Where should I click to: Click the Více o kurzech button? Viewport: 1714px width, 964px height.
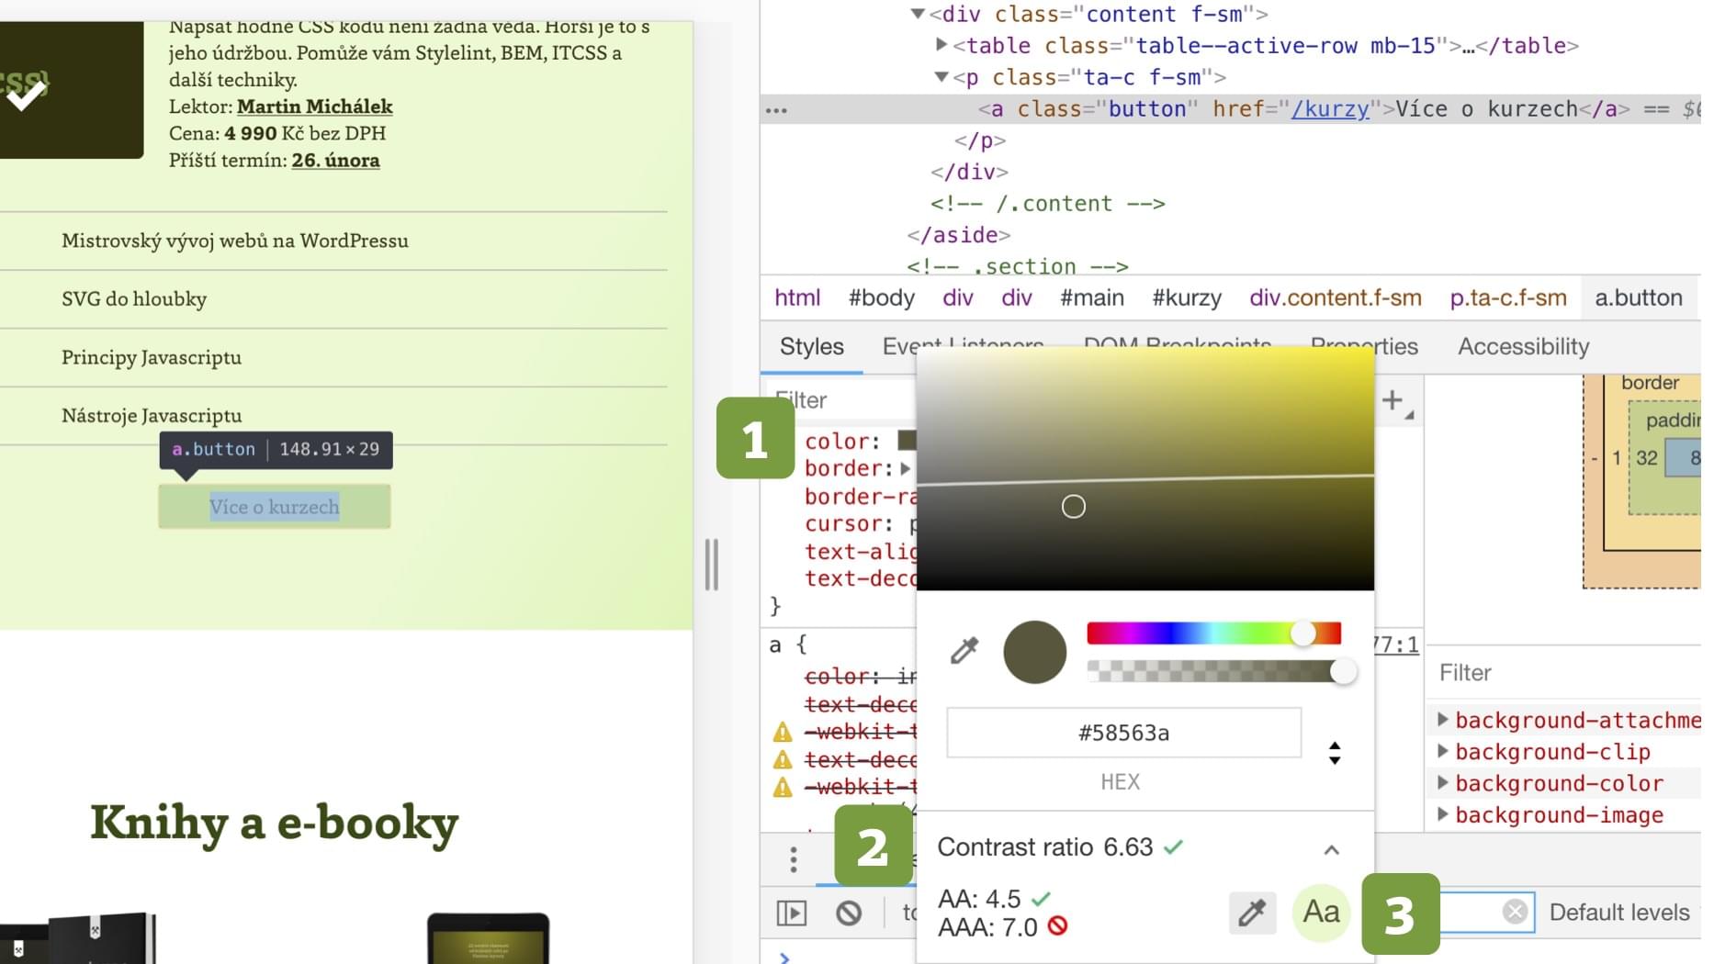point(274,507)
